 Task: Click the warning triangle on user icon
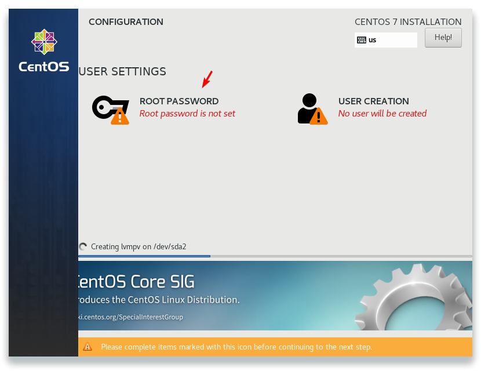point(318,116)
